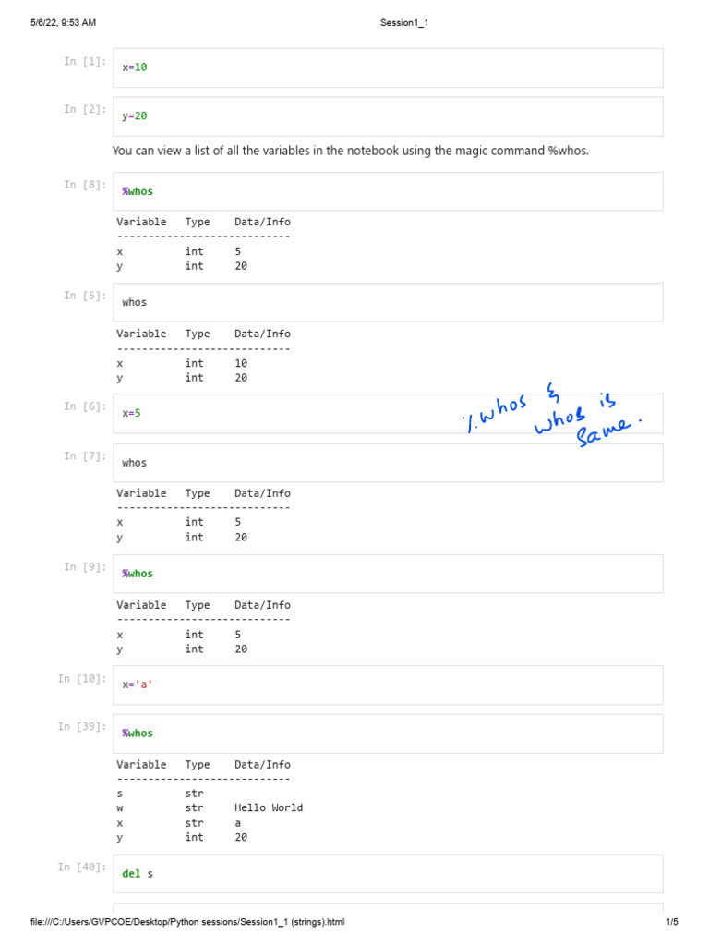Select the y=20 code cell

coord(388,116)
